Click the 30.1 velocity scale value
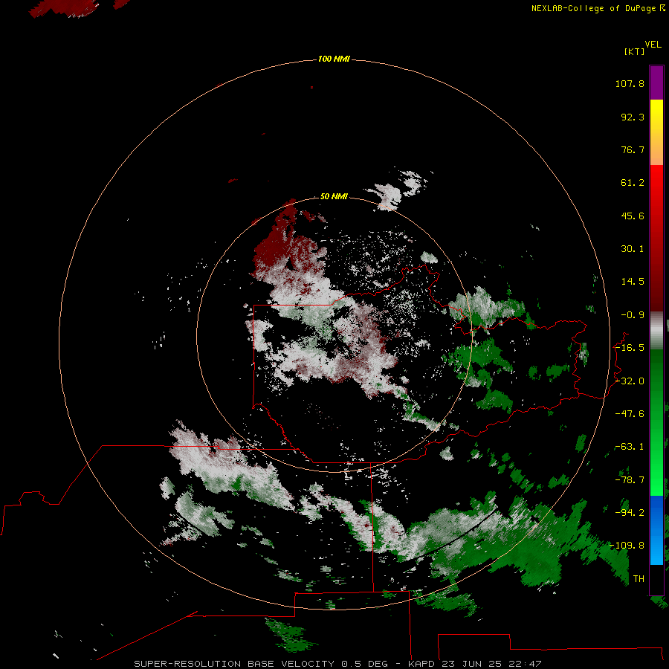 (x=633, y=249)
